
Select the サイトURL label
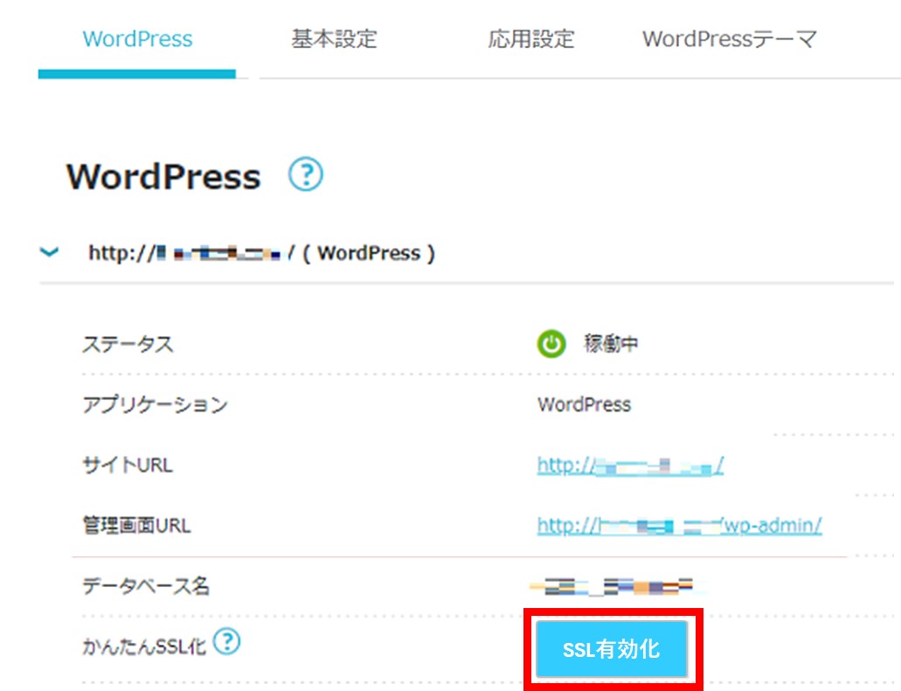(128, 465)
